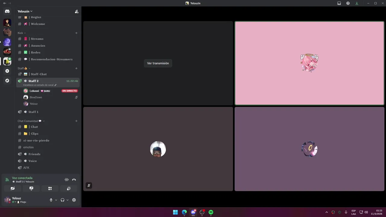Open the active Yelouzin server icon
This screenshot has height=217, width=386.
pos(7,61)
